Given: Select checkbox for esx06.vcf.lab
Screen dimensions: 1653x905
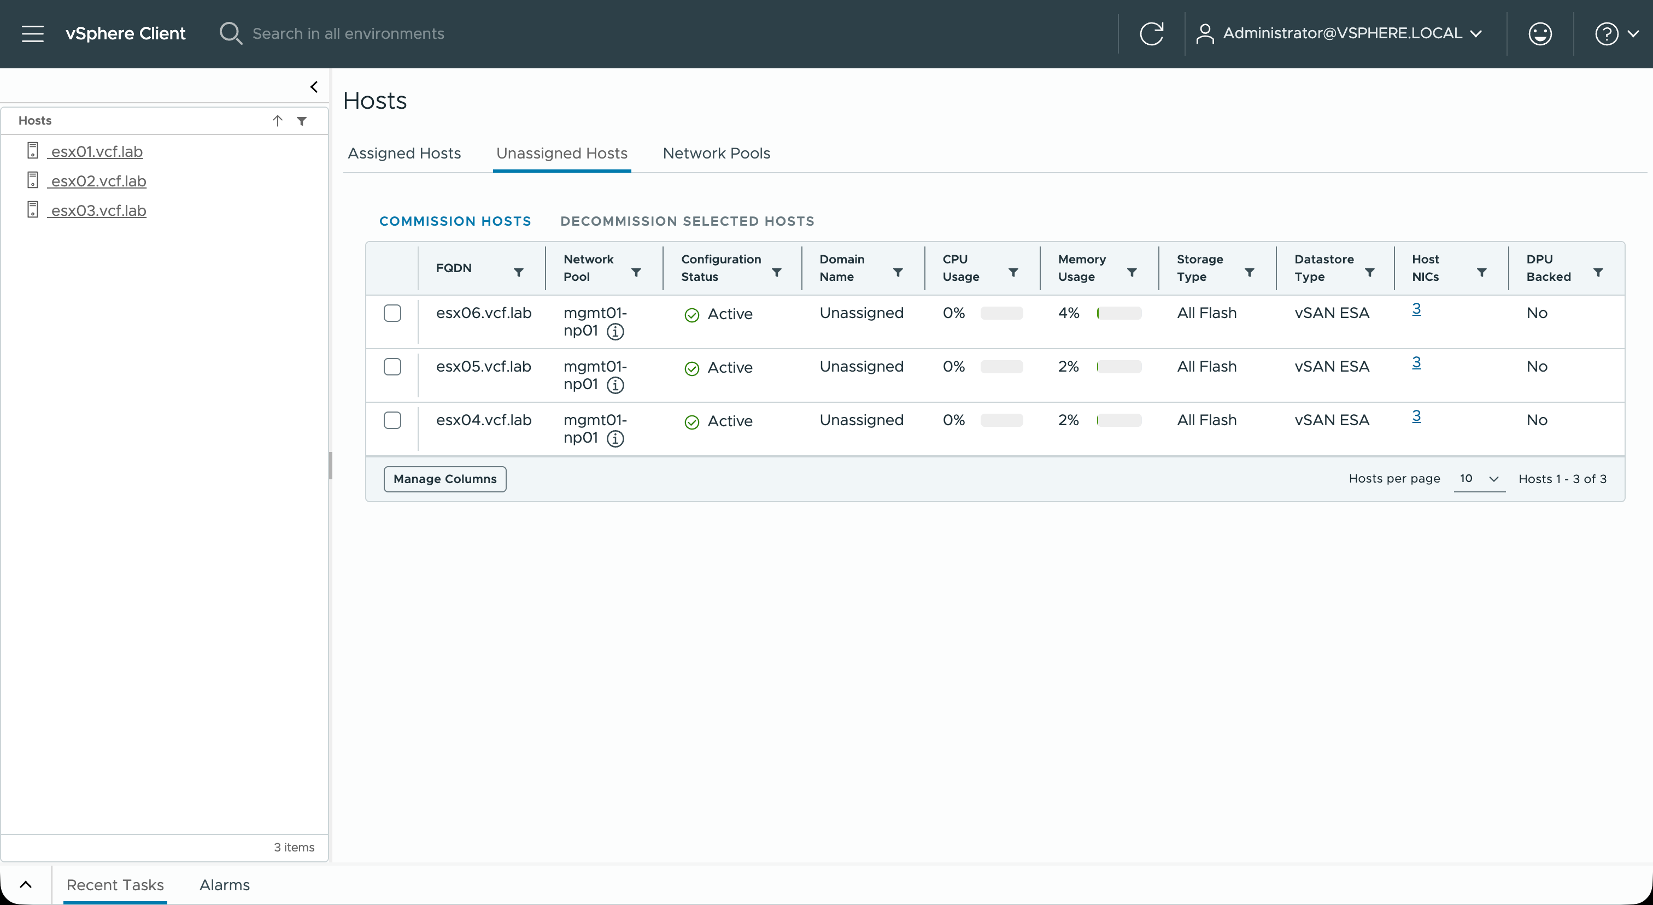Looking at the screenshot, I should coord(392,313).
